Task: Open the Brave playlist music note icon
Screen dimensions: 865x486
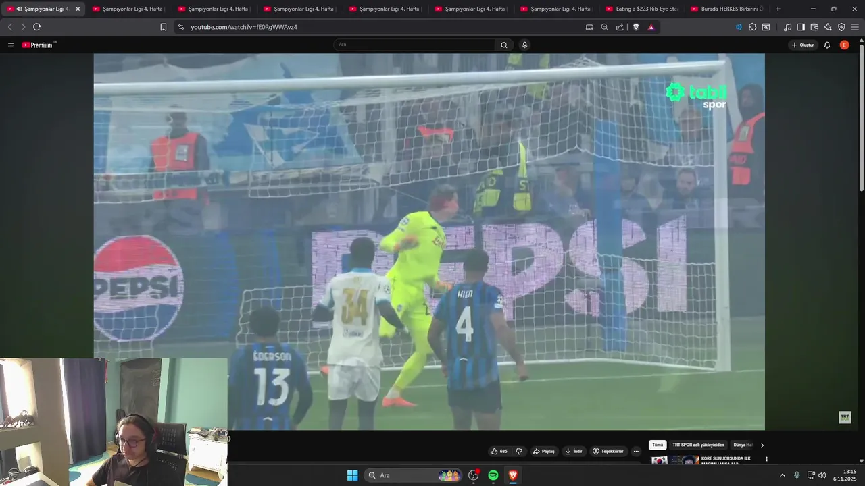Action: coord(787,27)
